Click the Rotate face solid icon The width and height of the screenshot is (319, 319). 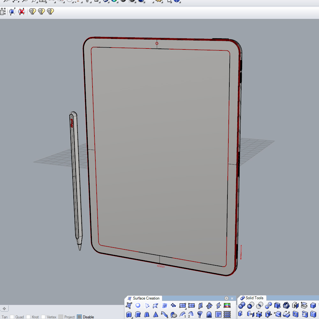coord(286,315)
